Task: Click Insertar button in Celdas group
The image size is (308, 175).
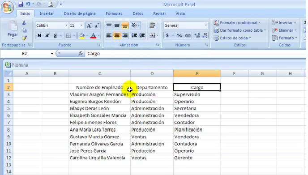Action: [284, 22]
